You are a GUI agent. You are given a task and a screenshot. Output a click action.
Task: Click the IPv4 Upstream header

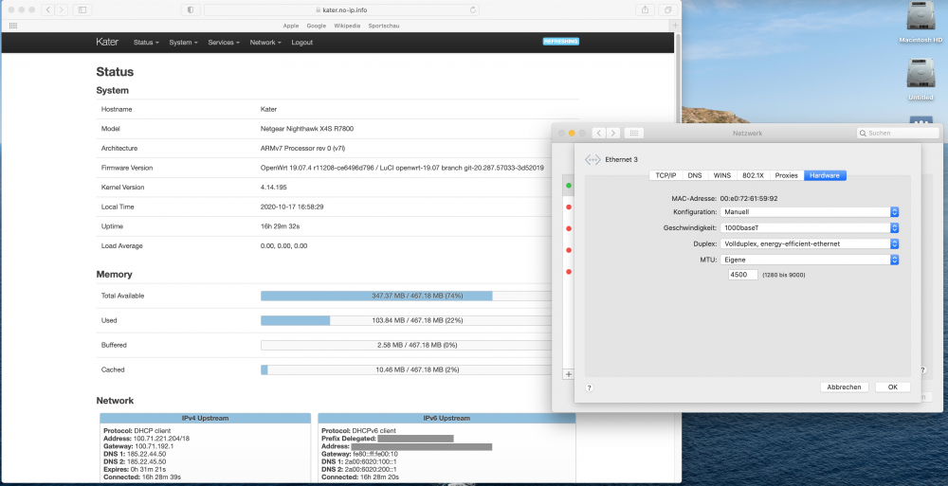pyautogui.click(x=205, y=419)
